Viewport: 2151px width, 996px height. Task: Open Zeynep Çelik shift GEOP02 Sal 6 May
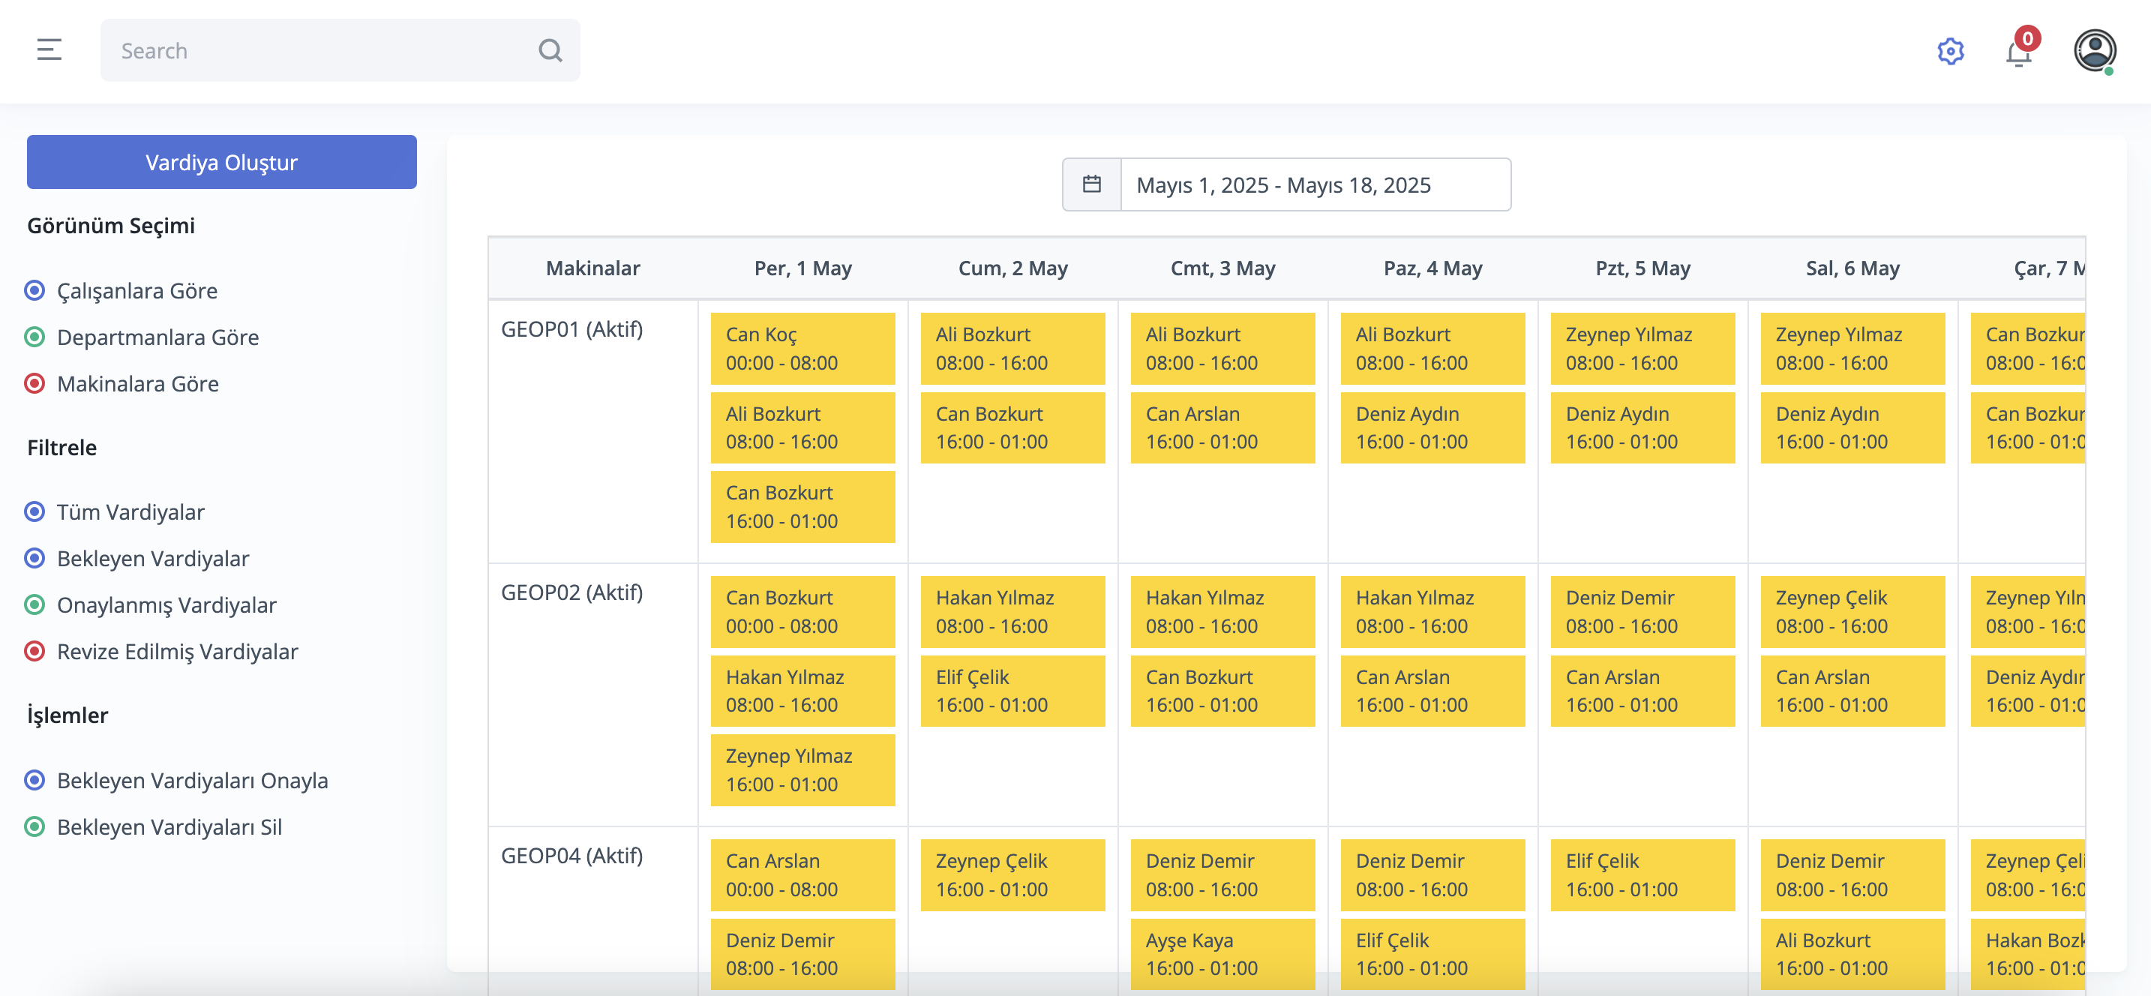(x=1853, y=612)
